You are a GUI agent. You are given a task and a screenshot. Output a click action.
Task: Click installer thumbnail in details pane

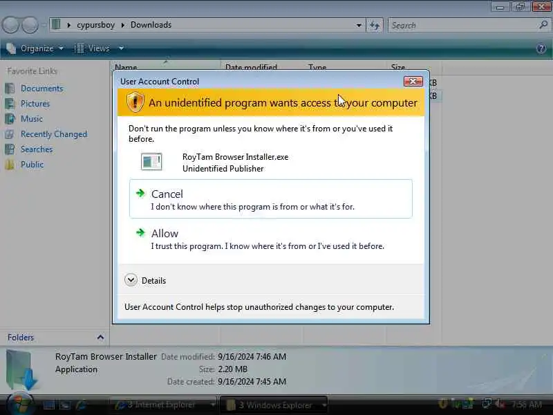click(21, 369)
